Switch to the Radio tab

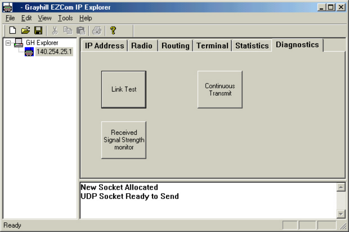(142, 46)
